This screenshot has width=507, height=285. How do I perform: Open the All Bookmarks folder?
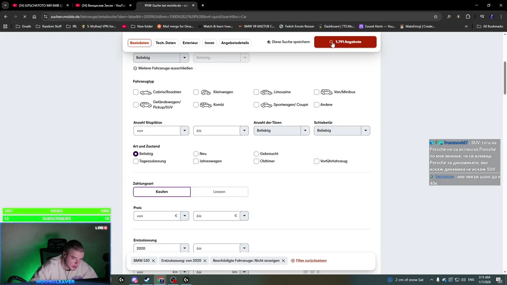[490, 27]
